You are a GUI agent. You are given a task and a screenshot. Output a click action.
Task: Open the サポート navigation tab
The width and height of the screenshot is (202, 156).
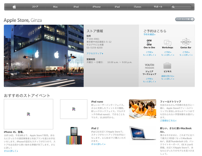click(x=158, y=7)
